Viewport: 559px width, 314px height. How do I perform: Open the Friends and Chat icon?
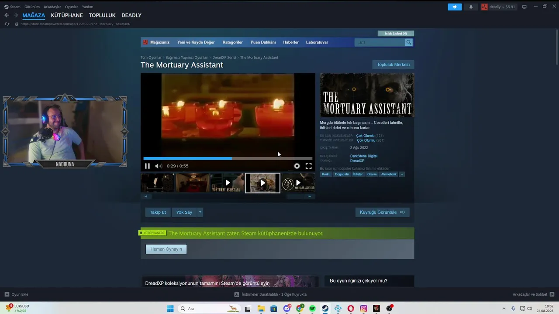(x=552, y=294)
